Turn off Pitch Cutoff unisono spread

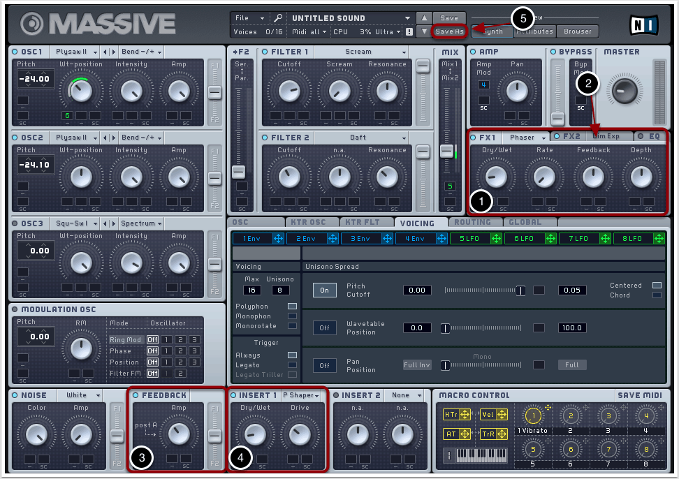click(x=324, y=290)
